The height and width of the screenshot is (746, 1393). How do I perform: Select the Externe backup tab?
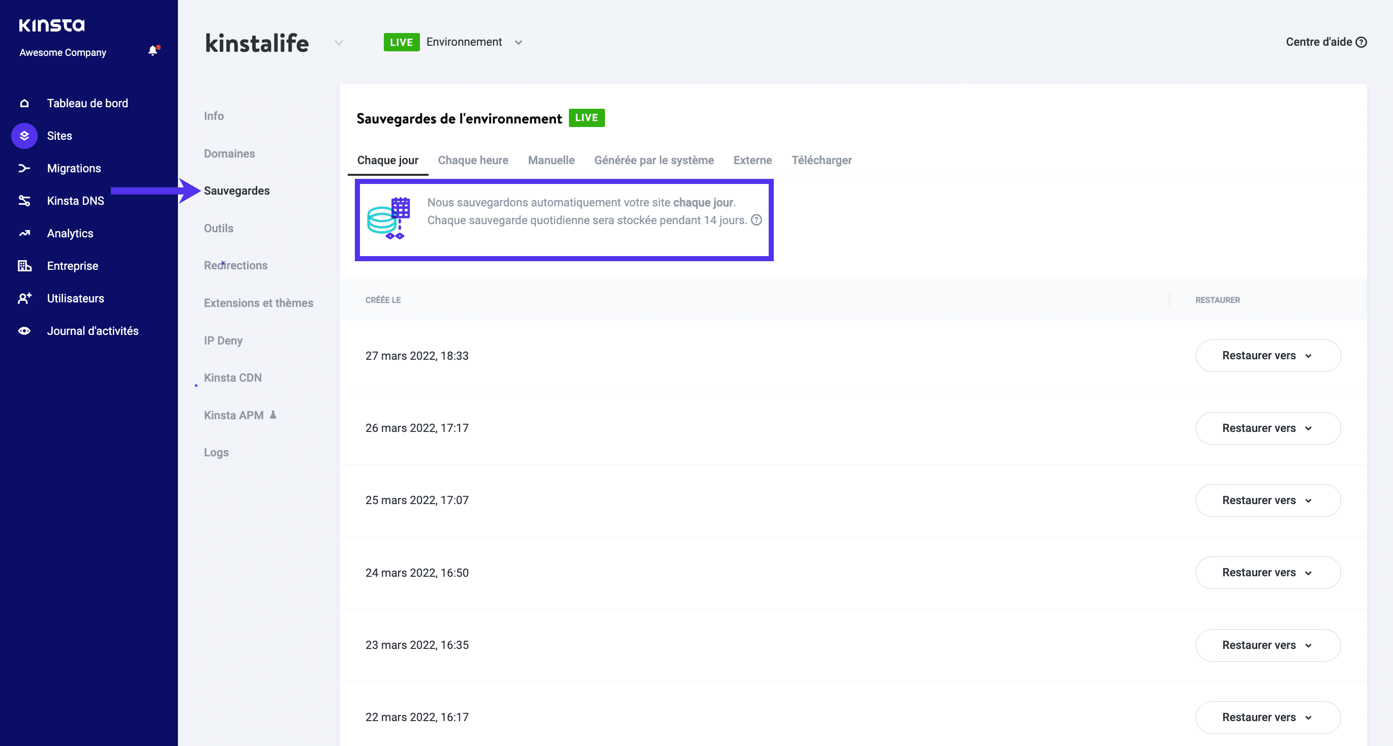(753, 160)
